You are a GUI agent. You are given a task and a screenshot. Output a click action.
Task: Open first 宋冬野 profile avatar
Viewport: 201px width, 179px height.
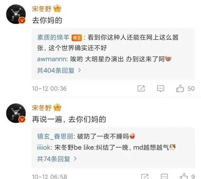click(16, 14)
